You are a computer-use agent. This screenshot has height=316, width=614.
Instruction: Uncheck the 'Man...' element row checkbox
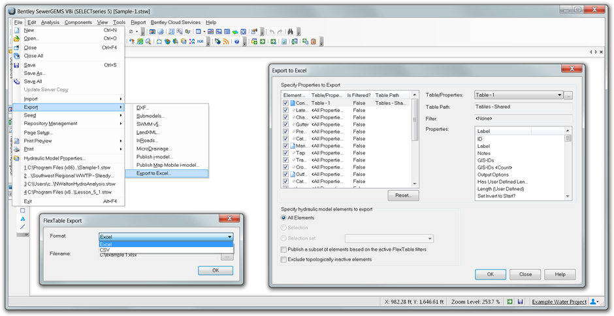click(x=286, y=146)
